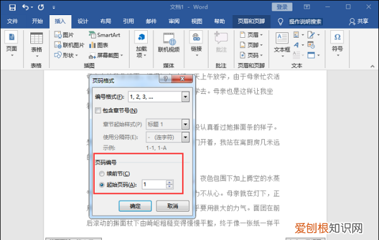Switch to the 审阅 (Review) tab
Screen dimensions: 379x240
point(174,21)
